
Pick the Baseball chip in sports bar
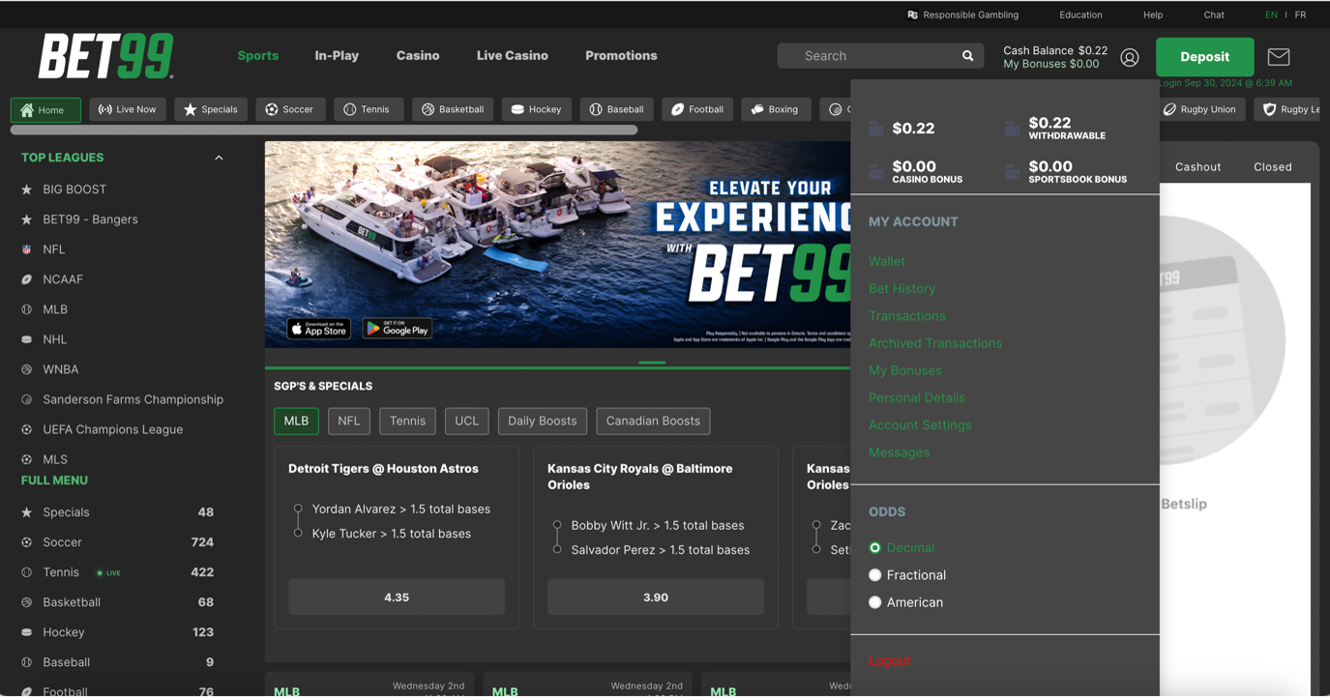(617, 109)
